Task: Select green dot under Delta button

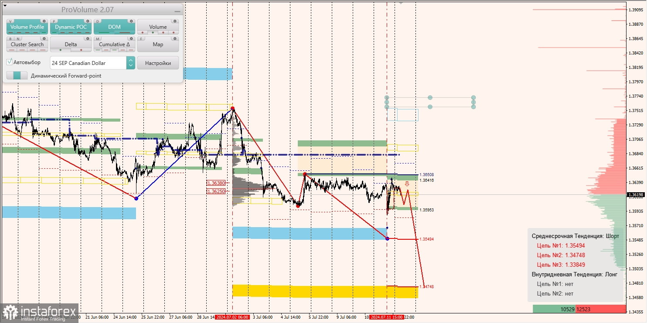Action: (x=61, y=50)
